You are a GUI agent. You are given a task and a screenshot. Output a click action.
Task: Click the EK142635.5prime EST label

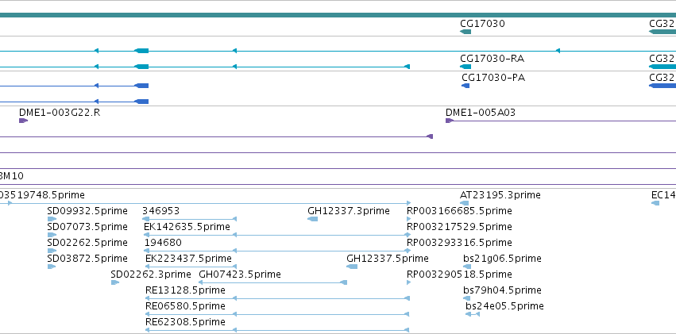click(187, 226)
